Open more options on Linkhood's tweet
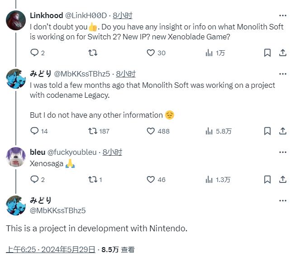This screenshot has height=258, width=294. pos(283,15)
